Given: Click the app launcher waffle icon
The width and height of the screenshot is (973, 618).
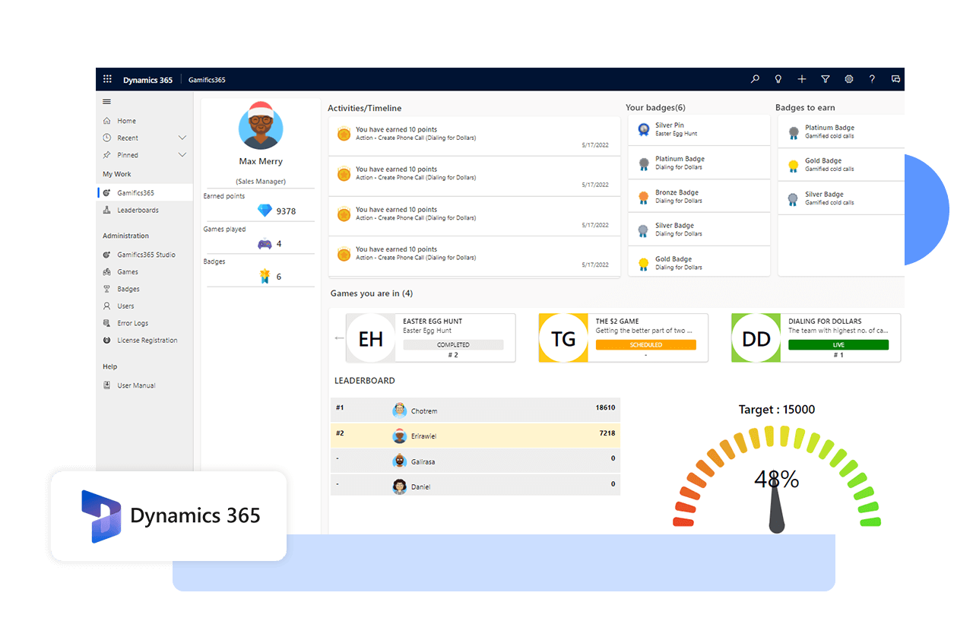Looking at the screenshot, I should pyautogui.click(x=107, y=79).
